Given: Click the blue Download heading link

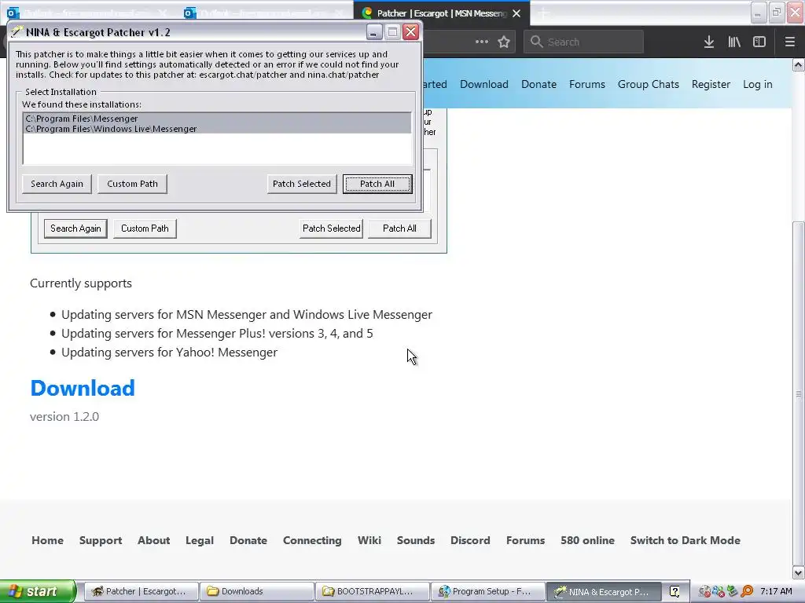Looking at the screenshot, I should (x=83, y=388).
